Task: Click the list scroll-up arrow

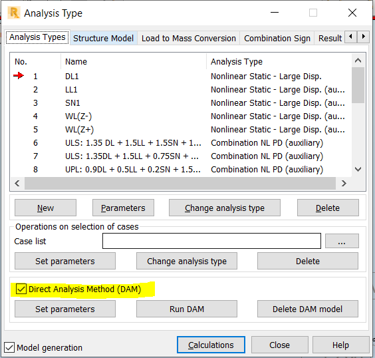Action: pyautogui.click(x=358, y=61)
